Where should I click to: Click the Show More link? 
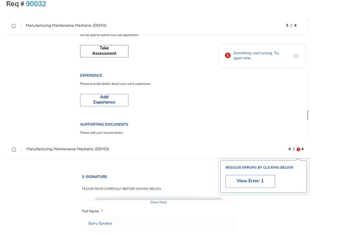pyautogui.click(x=158, y=202)
